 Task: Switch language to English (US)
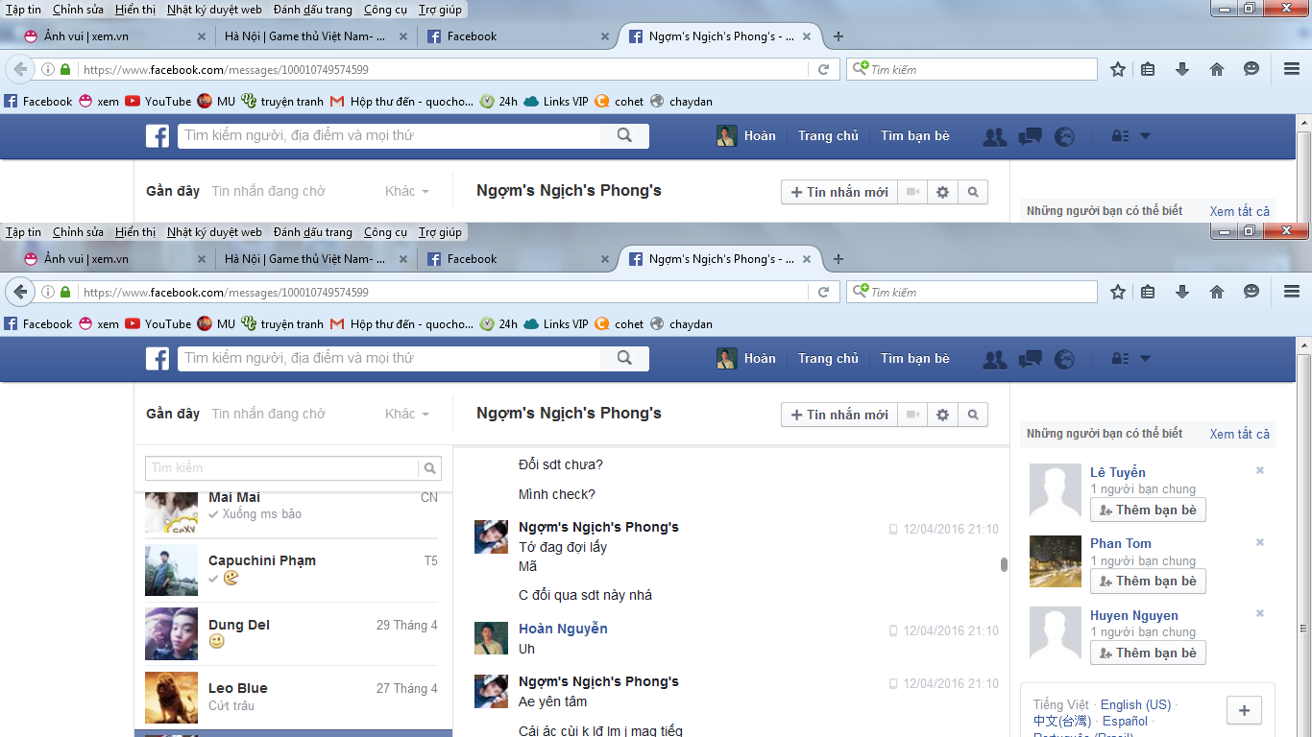(1135, 704)
